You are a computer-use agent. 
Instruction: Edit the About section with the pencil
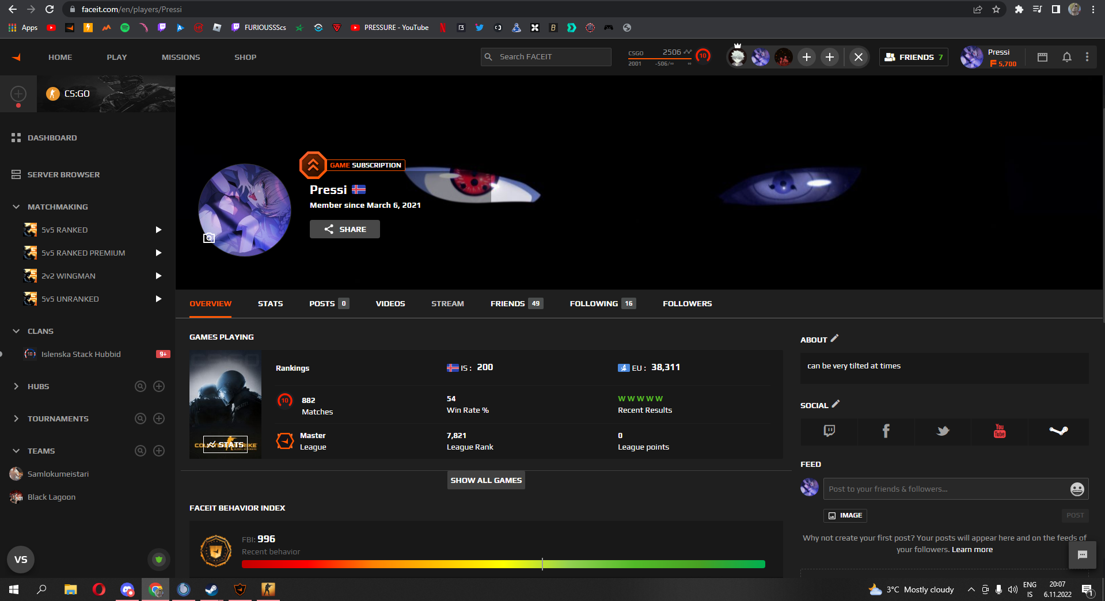[834, 338]
